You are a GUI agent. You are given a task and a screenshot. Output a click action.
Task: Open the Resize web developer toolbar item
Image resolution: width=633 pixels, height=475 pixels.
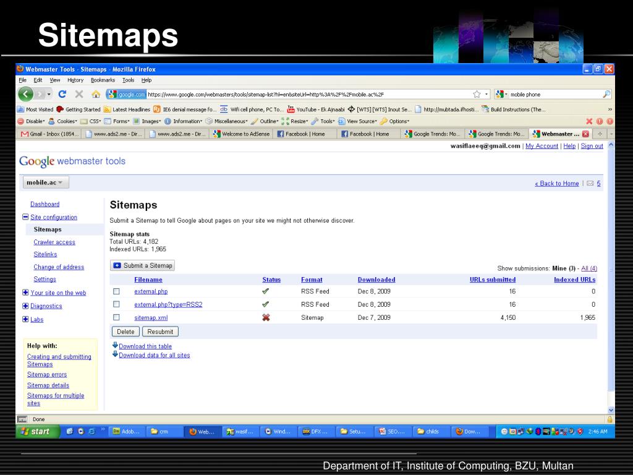tap(295, 121)
